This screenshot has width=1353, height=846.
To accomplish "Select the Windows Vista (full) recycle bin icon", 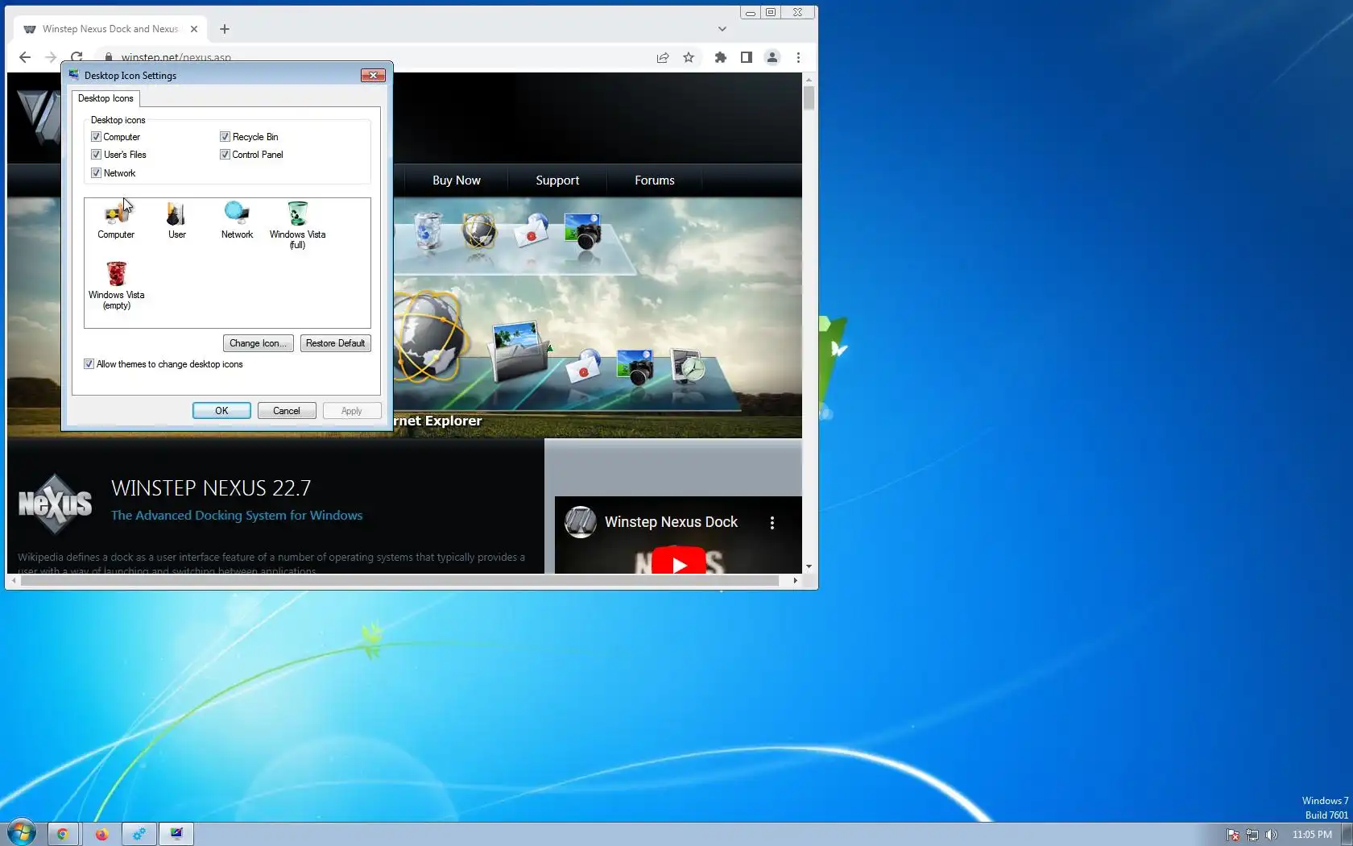I will 297,225.
